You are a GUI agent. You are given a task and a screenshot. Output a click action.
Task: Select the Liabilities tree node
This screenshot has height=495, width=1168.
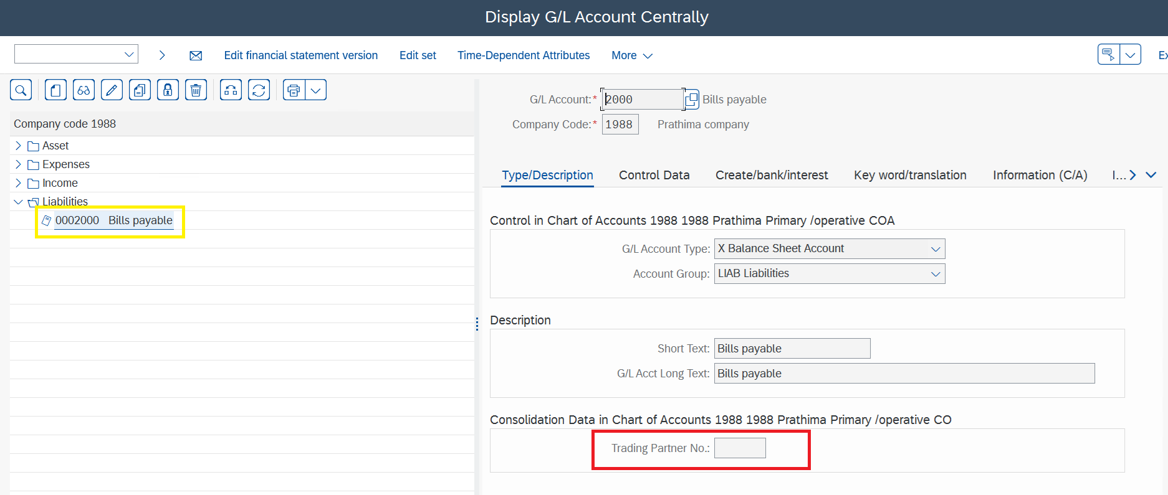coord(65,202)
